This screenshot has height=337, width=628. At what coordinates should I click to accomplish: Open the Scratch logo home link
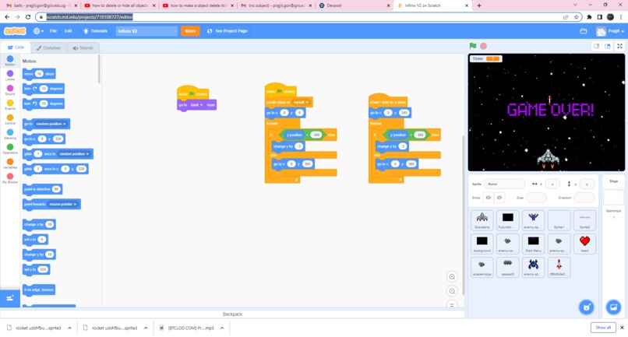tap(16, 31)
